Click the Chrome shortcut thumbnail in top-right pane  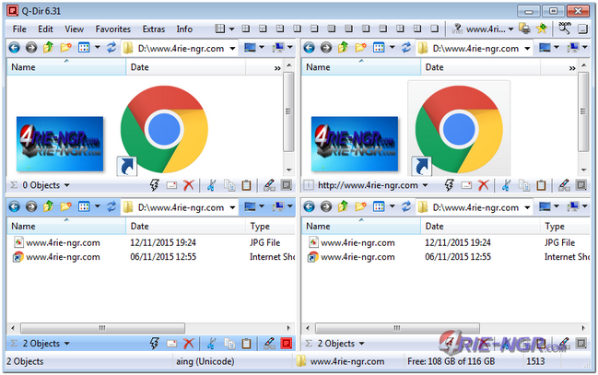459,129
